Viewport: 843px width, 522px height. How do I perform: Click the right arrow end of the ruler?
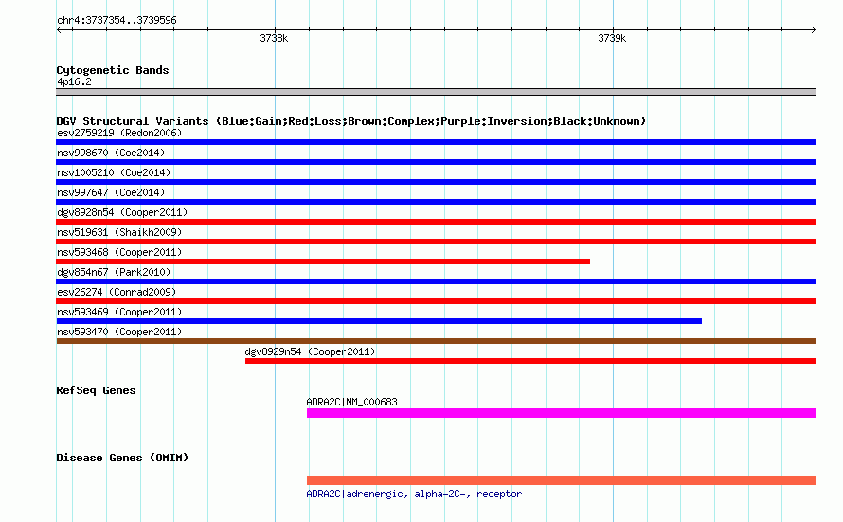tap(813, 29)
